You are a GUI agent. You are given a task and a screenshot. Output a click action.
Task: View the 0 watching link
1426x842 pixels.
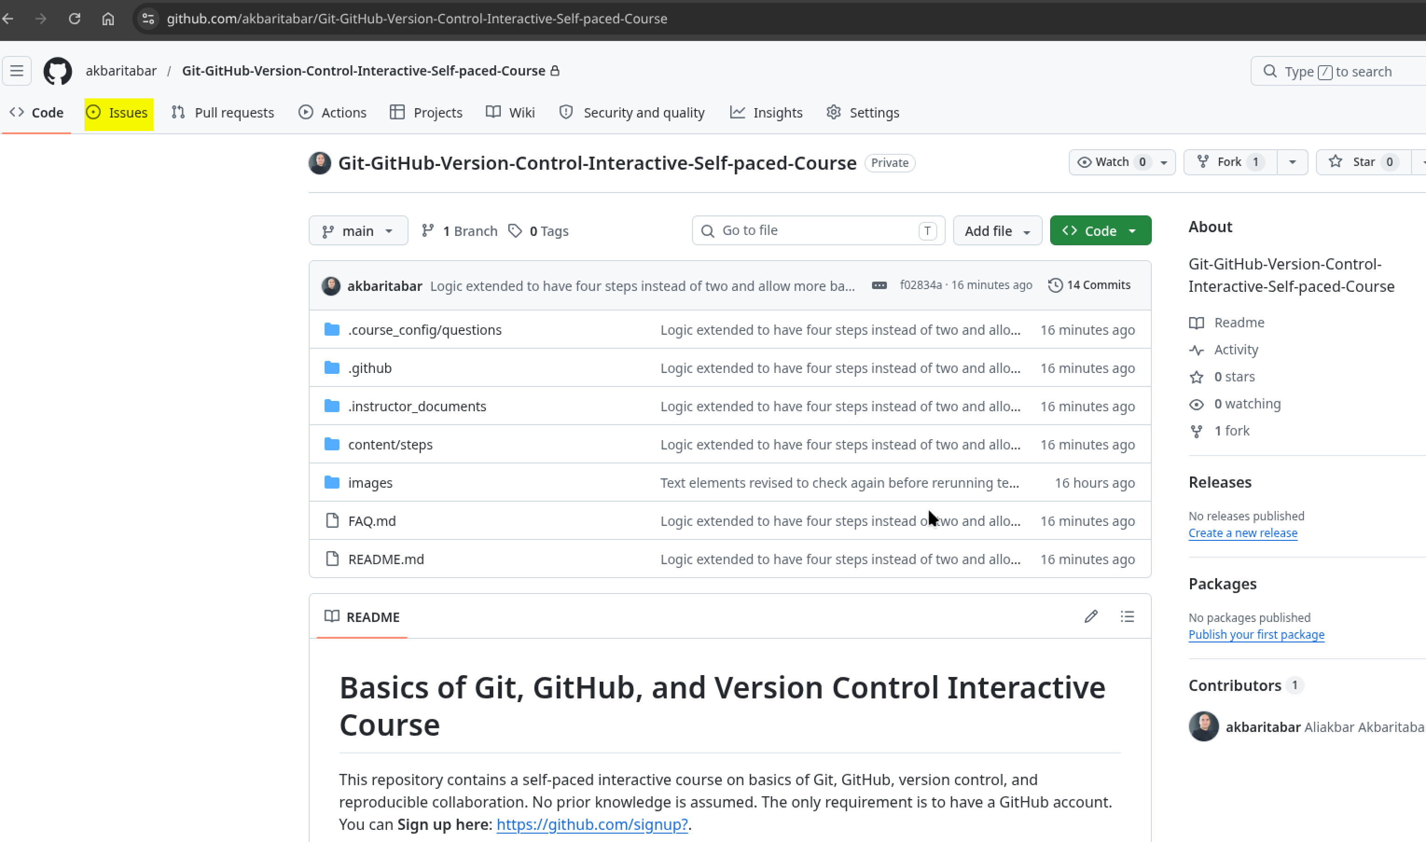pos(1235,404)
